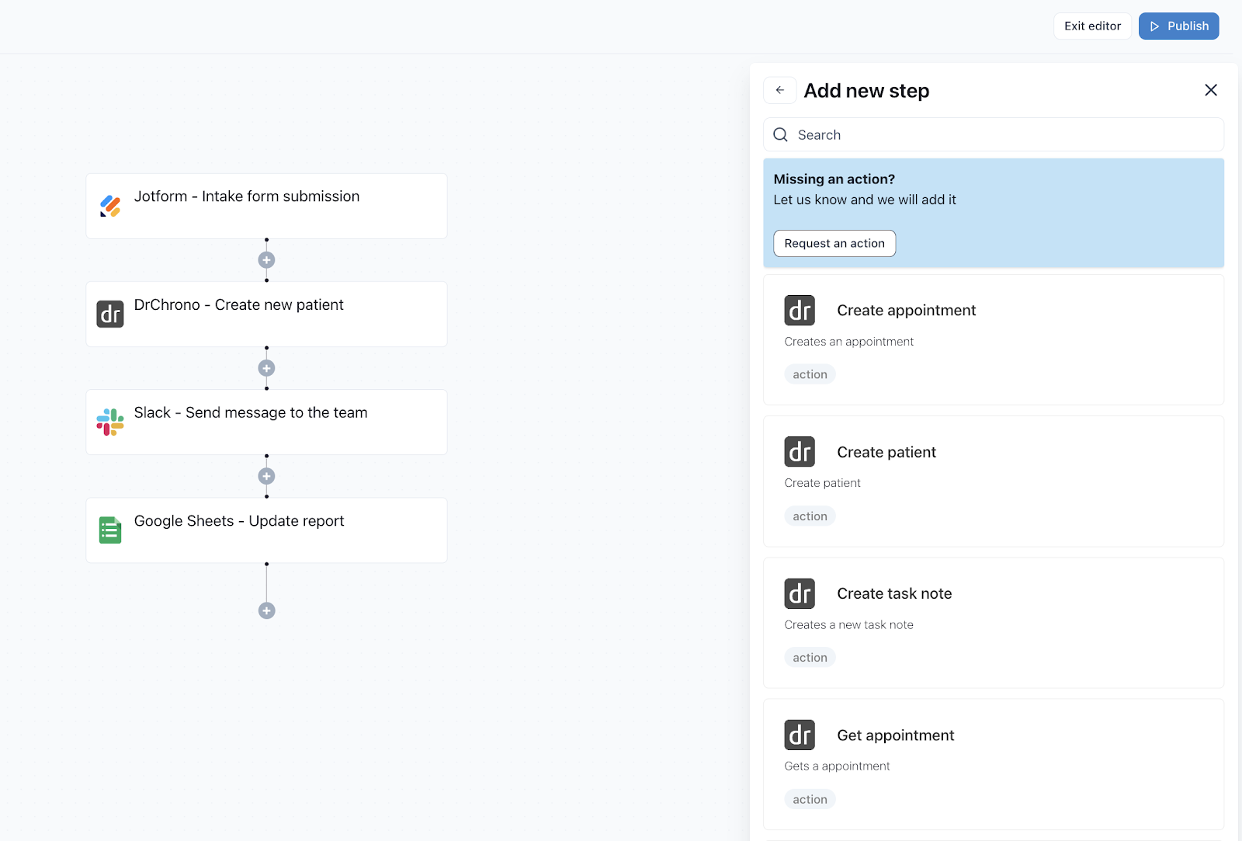Viewport: 1242px width, 841px height.
Task: Click the DrChrono icon in the Create new patient step
Action: pyautogui.click(x=110, y=314)
